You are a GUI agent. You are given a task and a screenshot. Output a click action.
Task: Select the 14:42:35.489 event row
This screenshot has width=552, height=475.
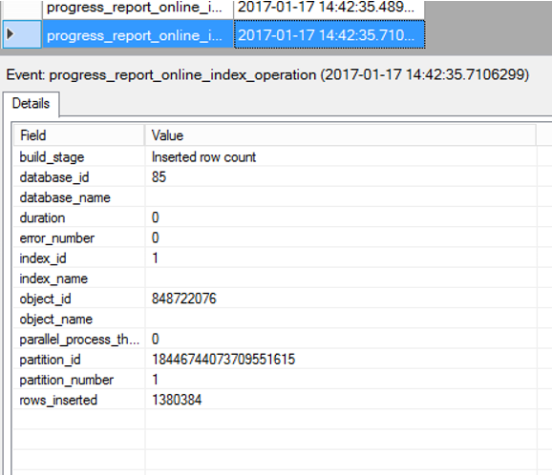point(233,9)
